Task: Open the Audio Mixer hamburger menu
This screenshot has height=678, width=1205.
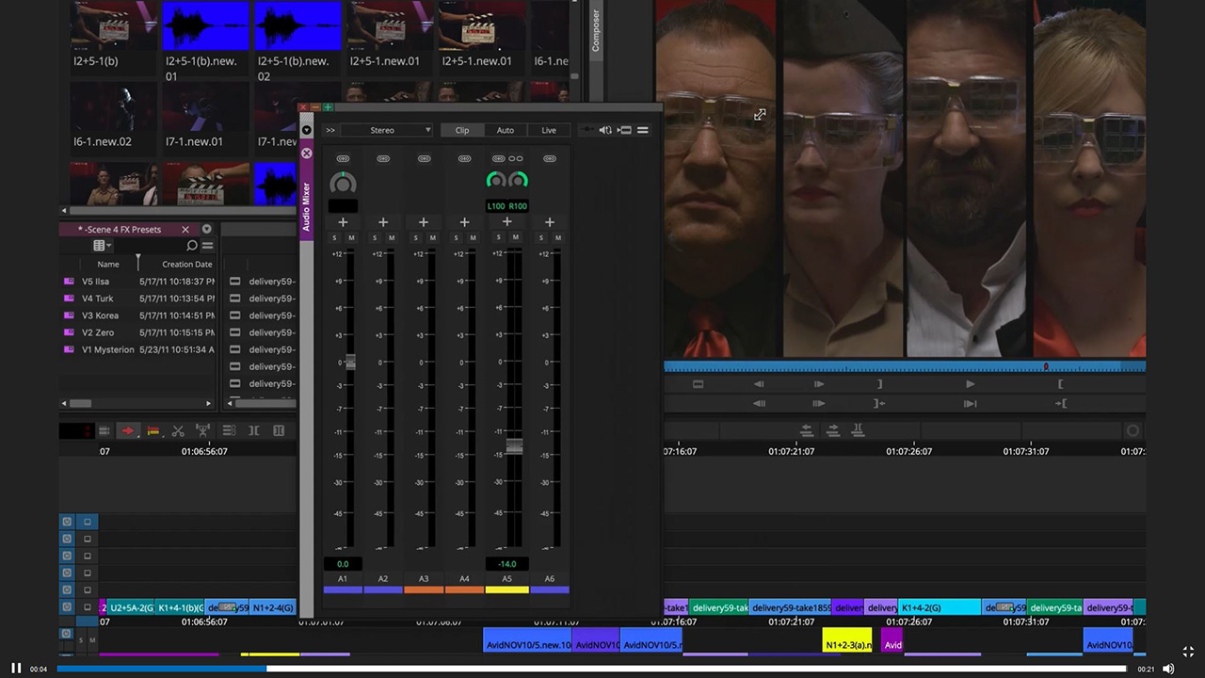Action: [x=643, y=130]
